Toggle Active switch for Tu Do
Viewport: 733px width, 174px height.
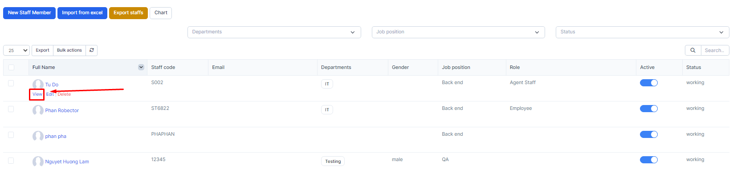649,83
